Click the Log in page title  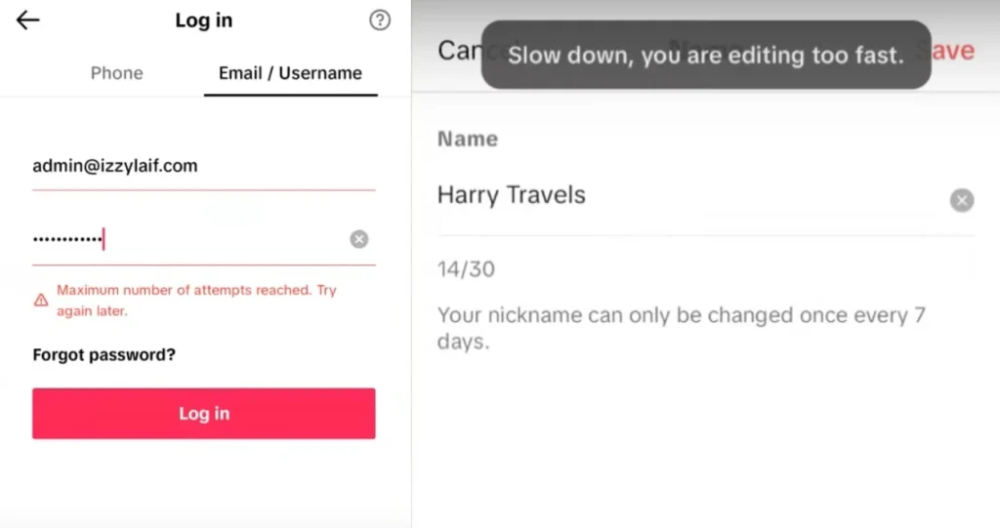click(204, 20)
